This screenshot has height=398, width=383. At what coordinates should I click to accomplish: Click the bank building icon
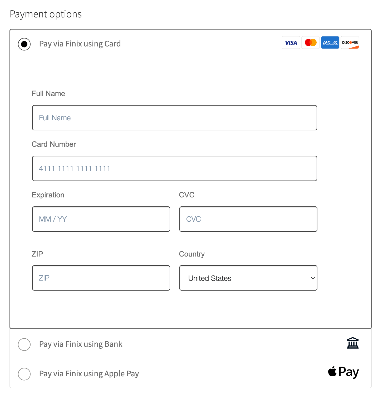click(352, 343)
